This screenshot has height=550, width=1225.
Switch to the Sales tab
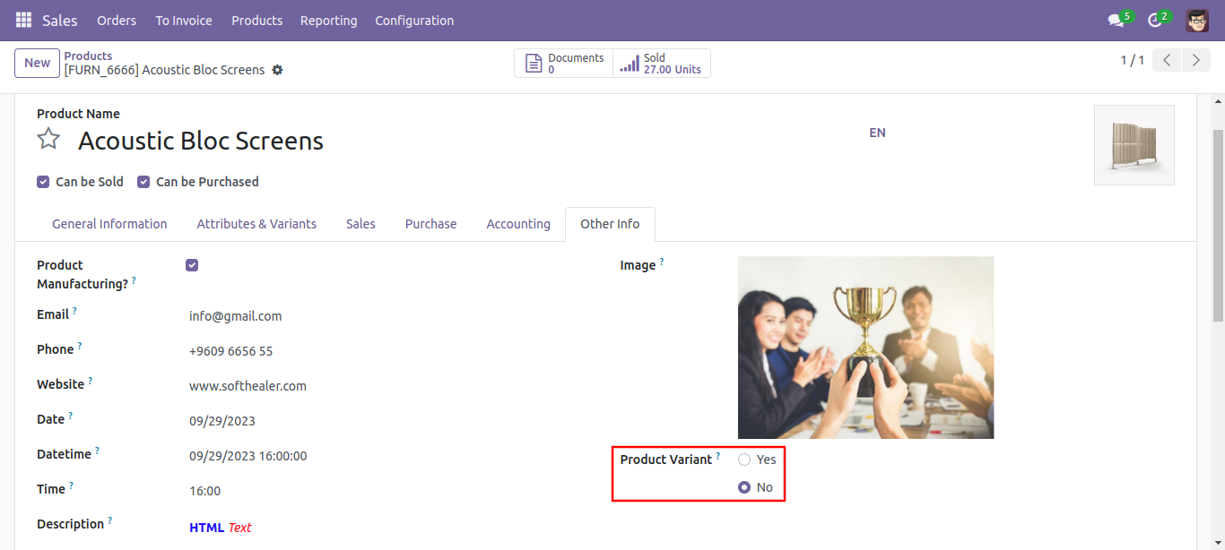pos(361,224)
